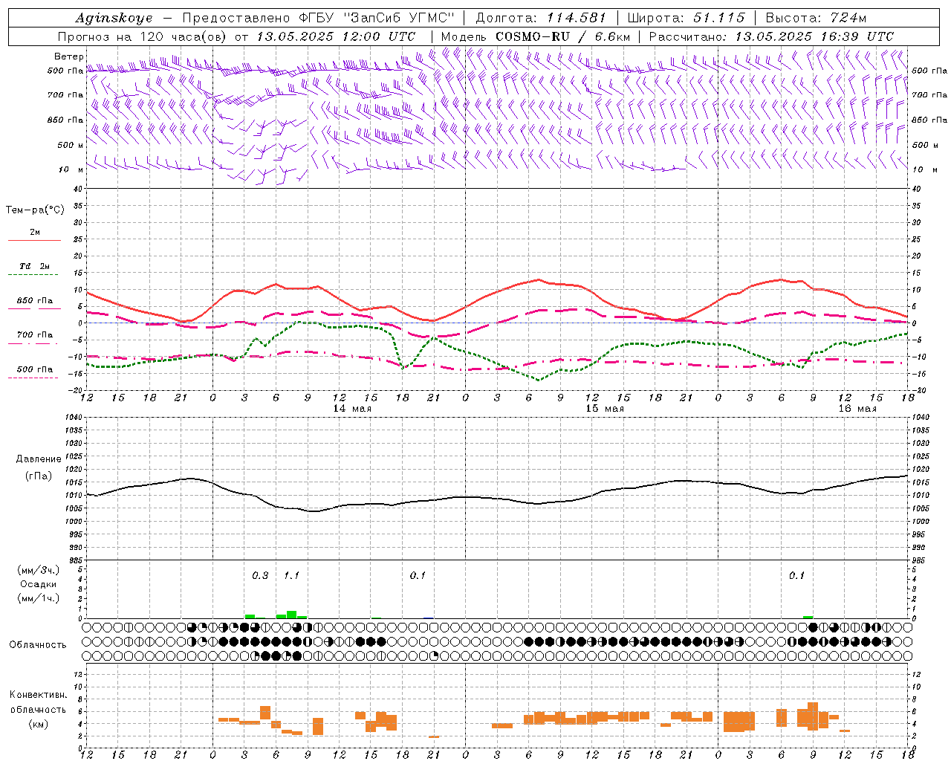Click the Долгота: 114.581 value

point(541,18)
